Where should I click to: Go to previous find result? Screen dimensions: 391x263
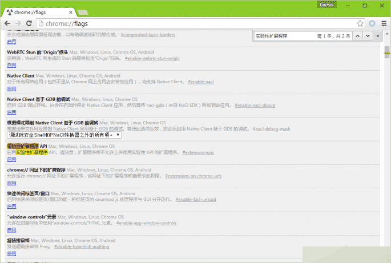tap(357, 36)
